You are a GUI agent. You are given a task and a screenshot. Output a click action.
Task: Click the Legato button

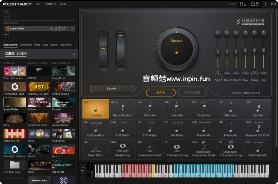112,88
